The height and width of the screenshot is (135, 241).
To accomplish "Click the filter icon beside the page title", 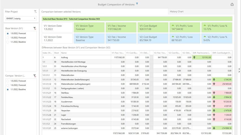I will 137,4.
